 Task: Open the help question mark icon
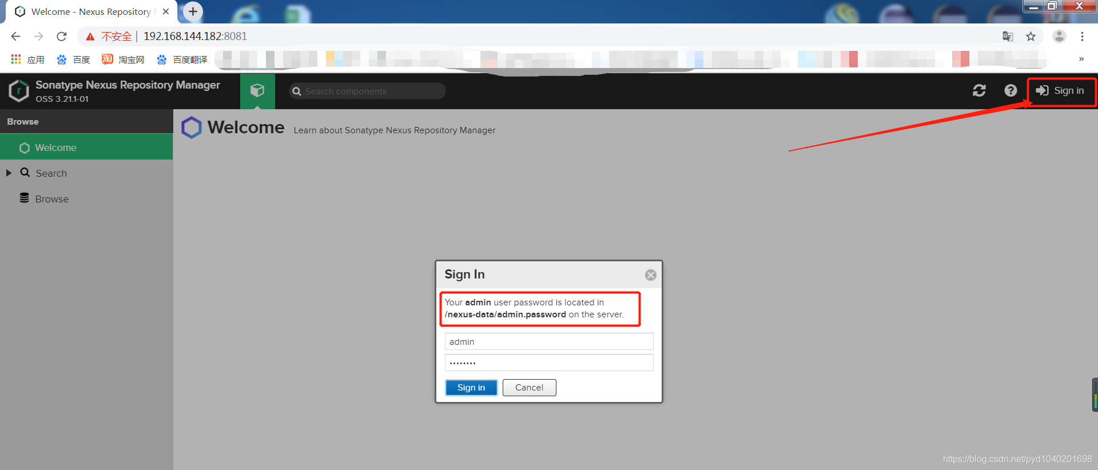1011,90
